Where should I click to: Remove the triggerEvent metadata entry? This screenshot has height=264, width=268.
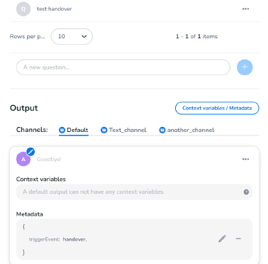coord(238,238)
